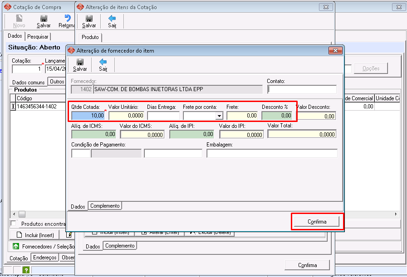Close the Alteração de itens da Cotação window
Viewport: 407px width, 277px height.
tap(326, 7)
